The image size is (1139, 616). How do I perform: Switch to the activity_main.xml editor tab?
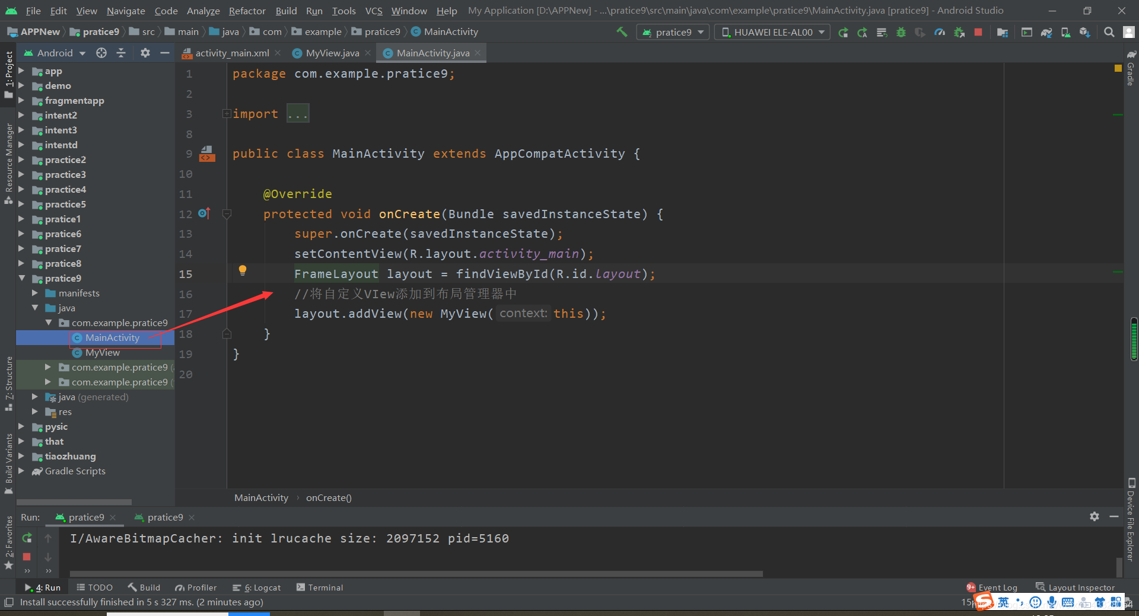(232, 53)
